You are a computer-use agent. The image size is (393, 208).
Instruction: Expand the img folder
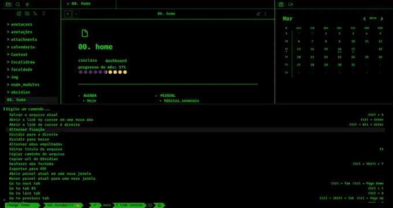[13, 77]
